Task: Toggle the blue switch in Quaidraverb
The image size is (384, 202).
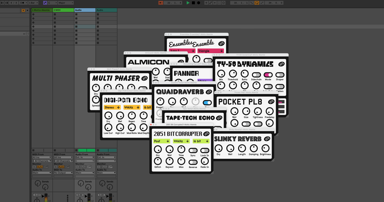Action: 207,102
